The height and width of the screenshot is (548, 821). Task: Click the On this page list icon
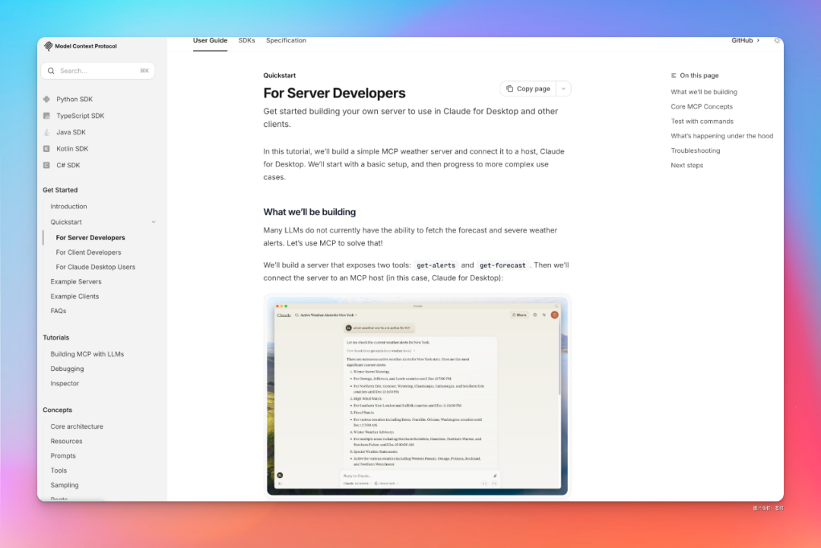[x=674, y=75]
